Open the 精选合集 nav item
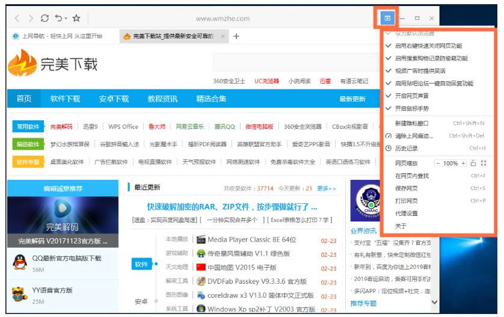The width and height of the screenshot is (504, 317). 211,99
